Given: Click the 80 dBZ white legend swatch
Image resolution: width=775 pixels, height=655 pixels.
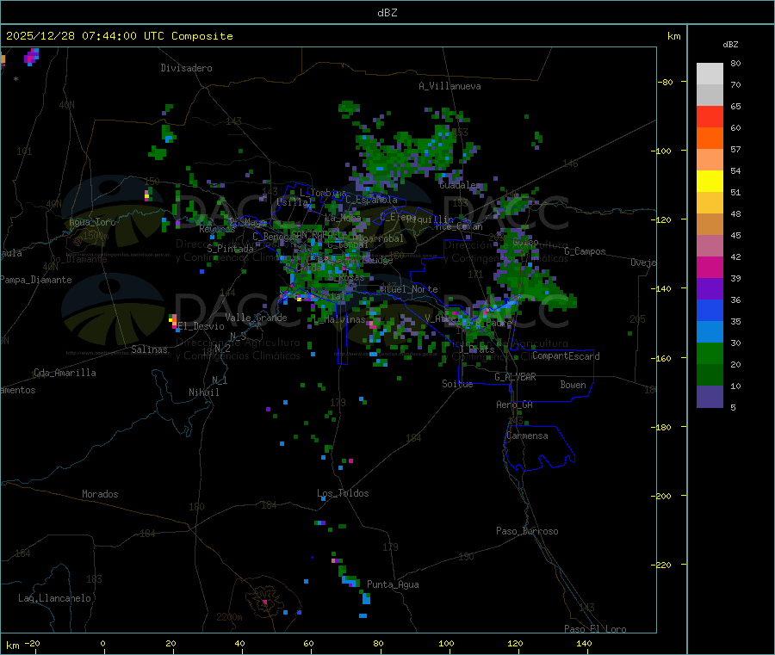Looking at the screenshot, I should pos(710,74).
